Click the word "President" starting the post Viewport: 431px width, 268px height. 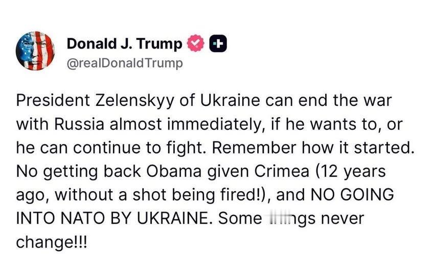coord(53,101)
